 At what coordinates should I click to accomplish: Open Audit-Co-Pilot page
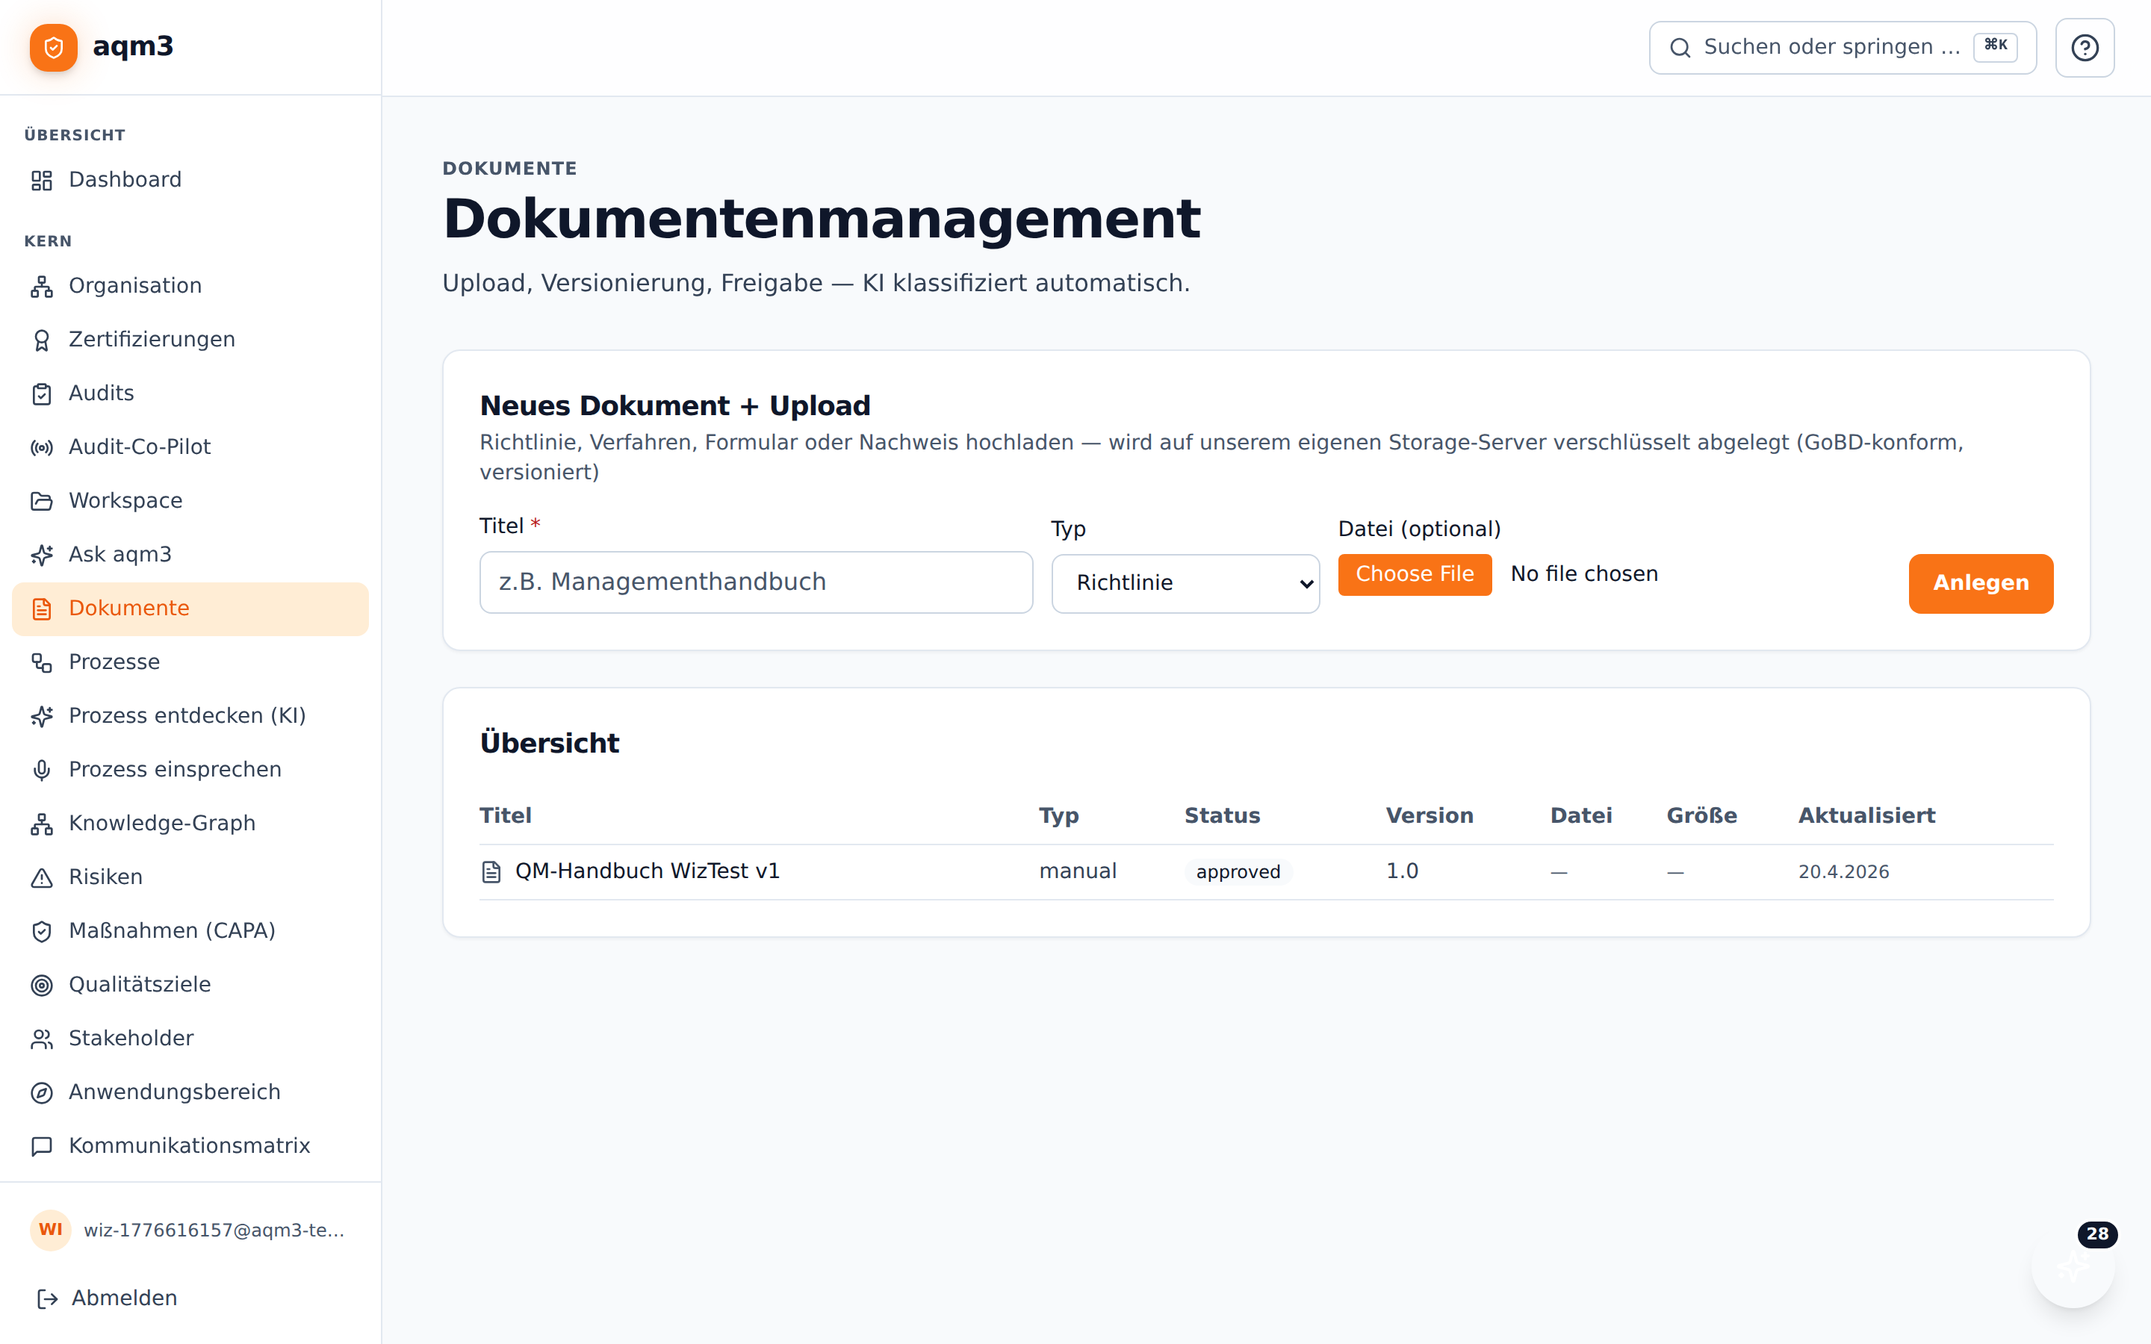pyautogui.click(x=190, y=447)
